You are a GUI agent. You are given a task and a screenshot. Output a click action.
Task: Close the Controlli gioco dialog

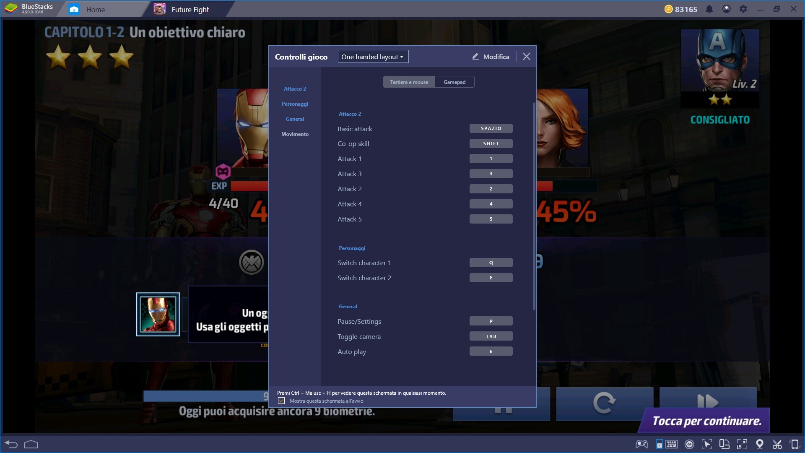coord(527,57)
